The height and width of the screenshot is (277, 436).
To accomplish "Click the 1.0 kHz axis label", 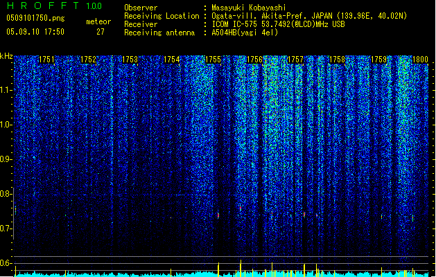I will point(6,125).
